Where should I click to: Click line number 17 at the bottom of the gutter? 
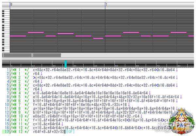tap(7, 131)
